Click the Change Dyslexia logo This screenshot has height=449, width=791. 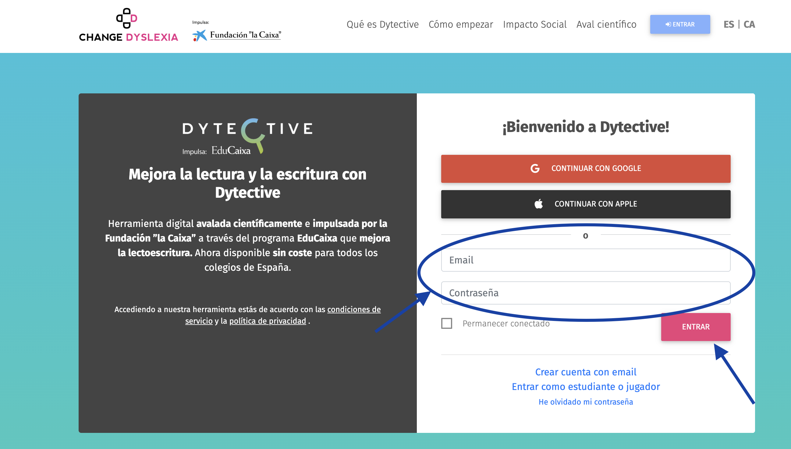(x=129, y=25)
